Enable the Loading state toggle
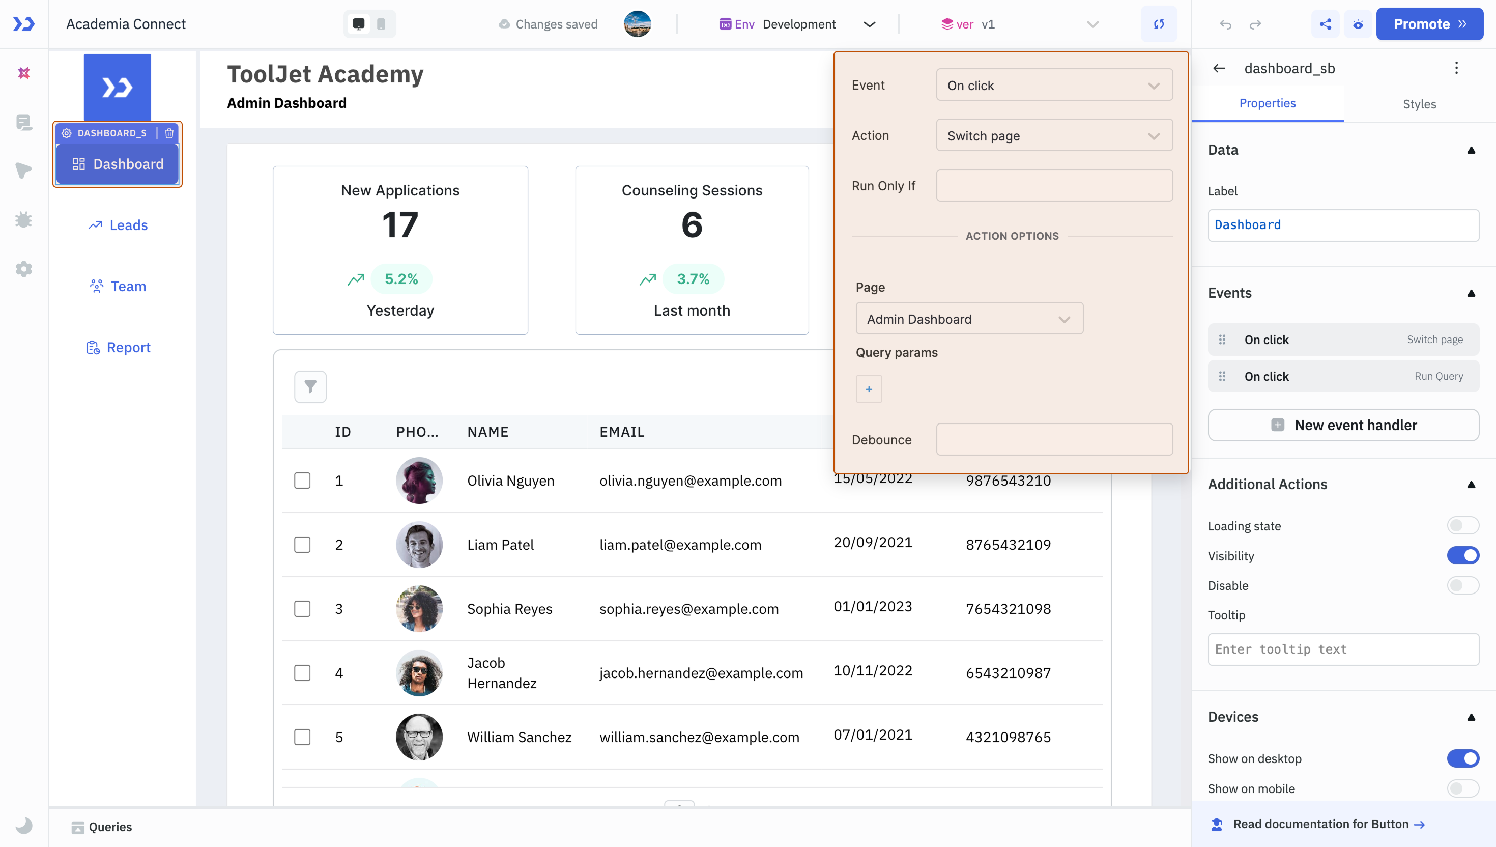The width and height of the screenshot is (1496, 847). (x=1462, y=526)
